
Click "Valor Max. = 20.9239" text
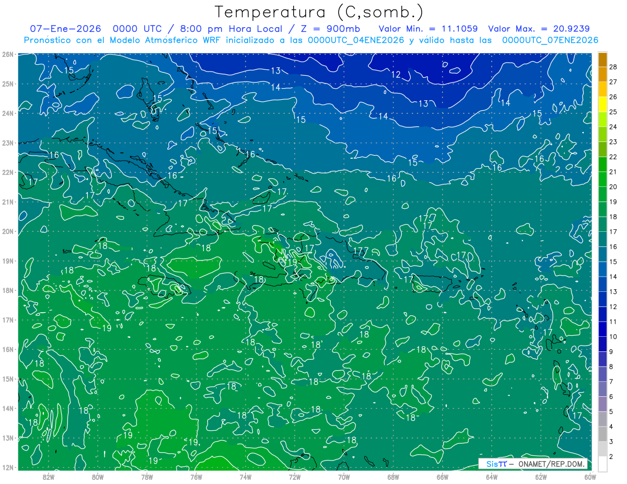coord(539,29)
